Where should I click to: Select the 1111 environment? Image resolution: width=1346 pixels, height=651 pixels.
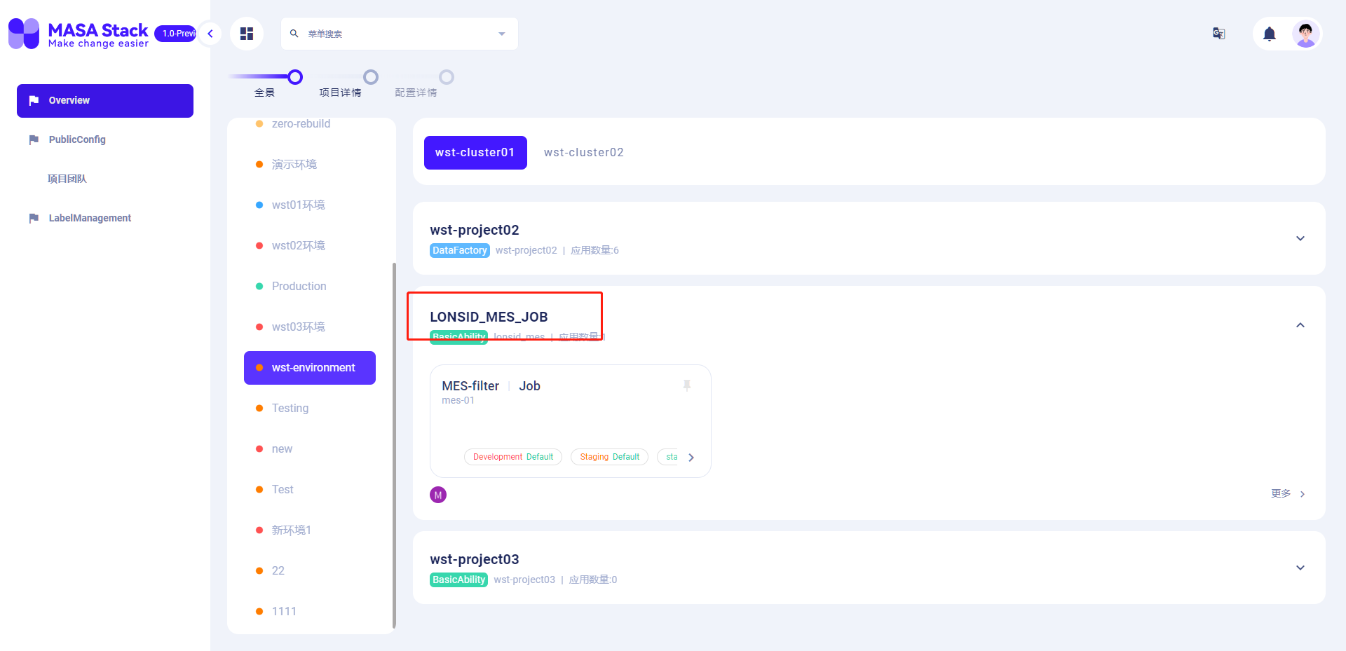tap(310, 612)
